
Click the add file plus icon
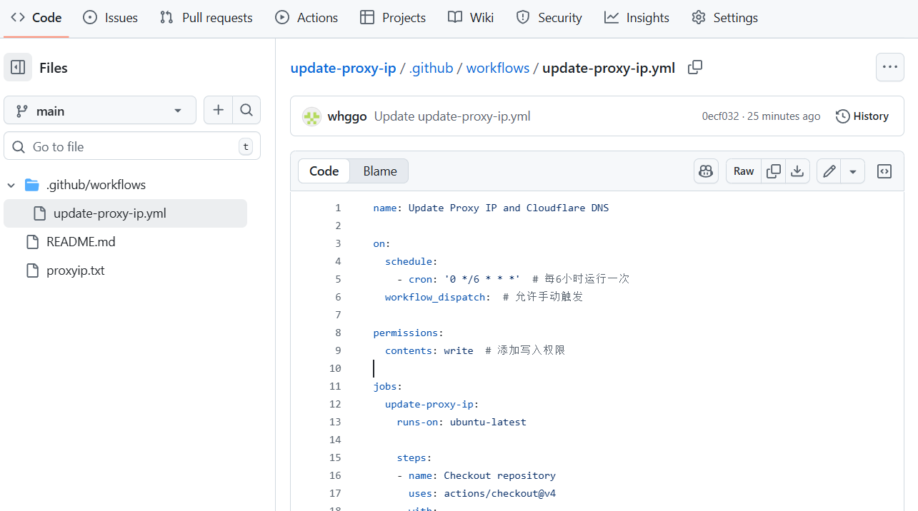(x=219, y=110)
